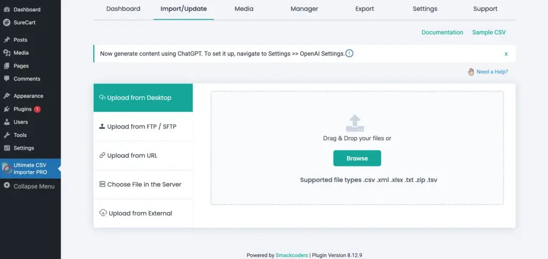Click the Need a Help? link
This screenshot has width=548, height=259.
[x=492, y=72]
